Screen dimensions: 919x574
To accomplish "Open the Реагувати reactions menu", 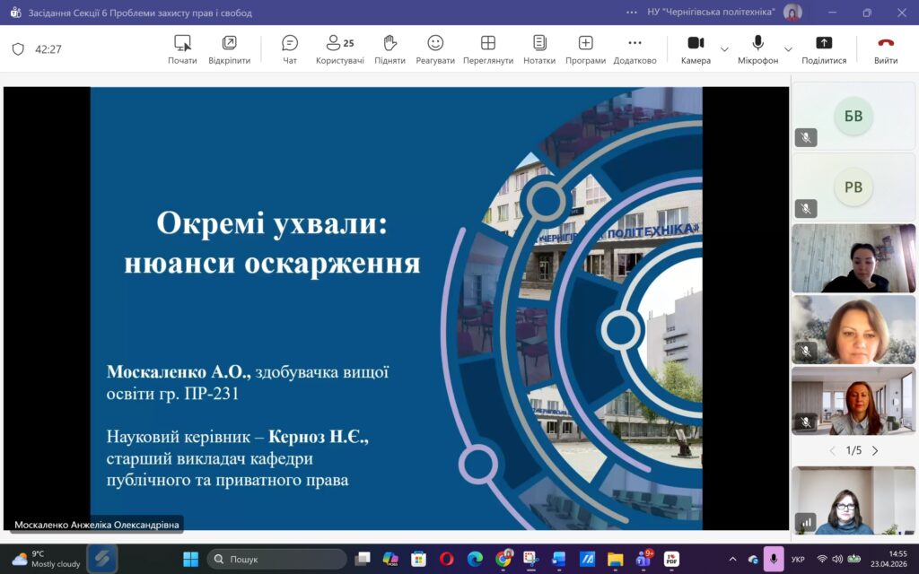I will 435,49.
